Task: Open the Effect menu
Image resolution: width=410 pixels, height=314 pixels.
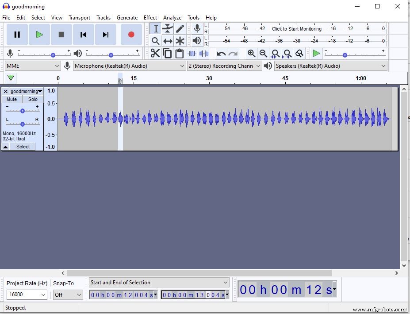Action: (x=150, y=18)
